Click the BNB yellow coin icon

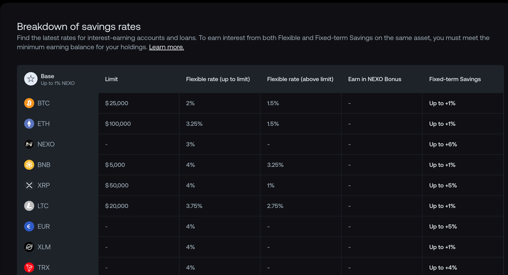(29, 165)
